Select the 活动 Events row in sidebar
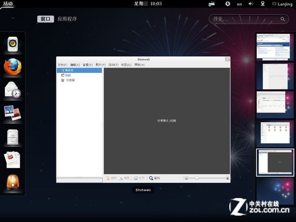 pyautogui.click(x=79, y=75)
